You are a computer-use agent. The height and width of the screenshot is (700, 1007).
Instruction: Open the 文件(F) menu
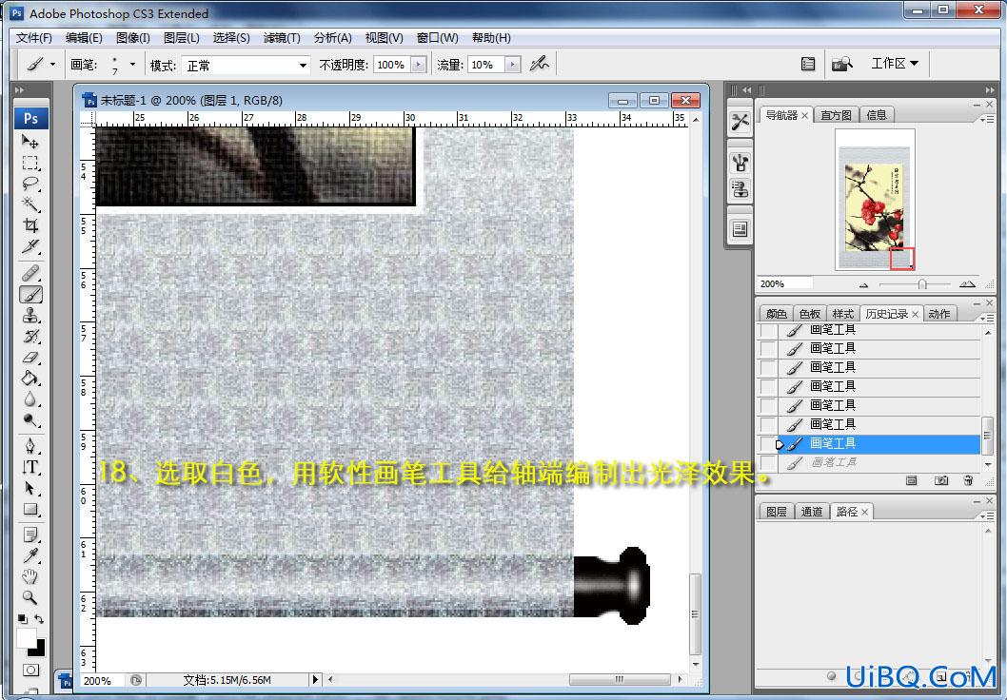click(x=34, y=38)
